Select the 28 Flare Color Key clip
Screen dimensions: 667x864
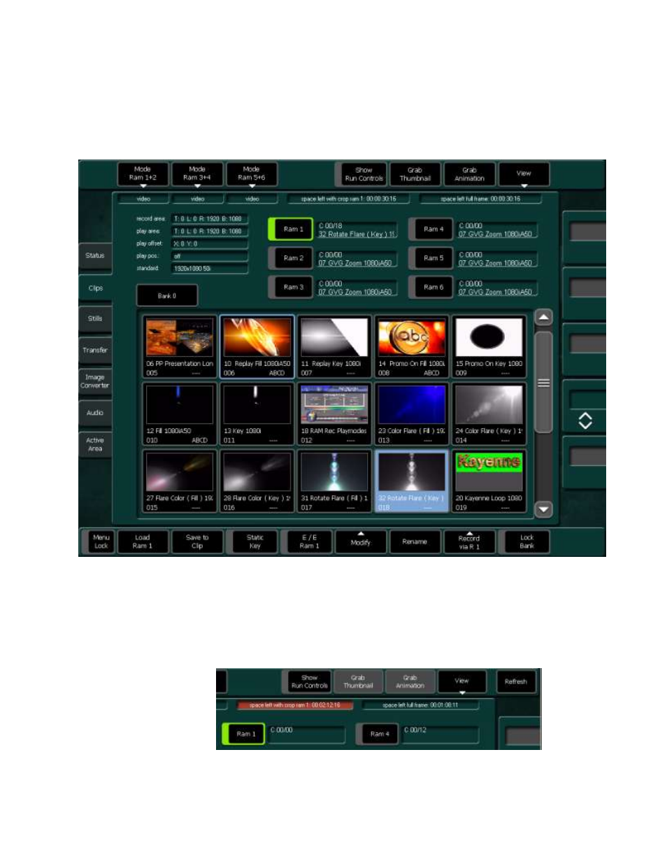click(x=257, y=481)
